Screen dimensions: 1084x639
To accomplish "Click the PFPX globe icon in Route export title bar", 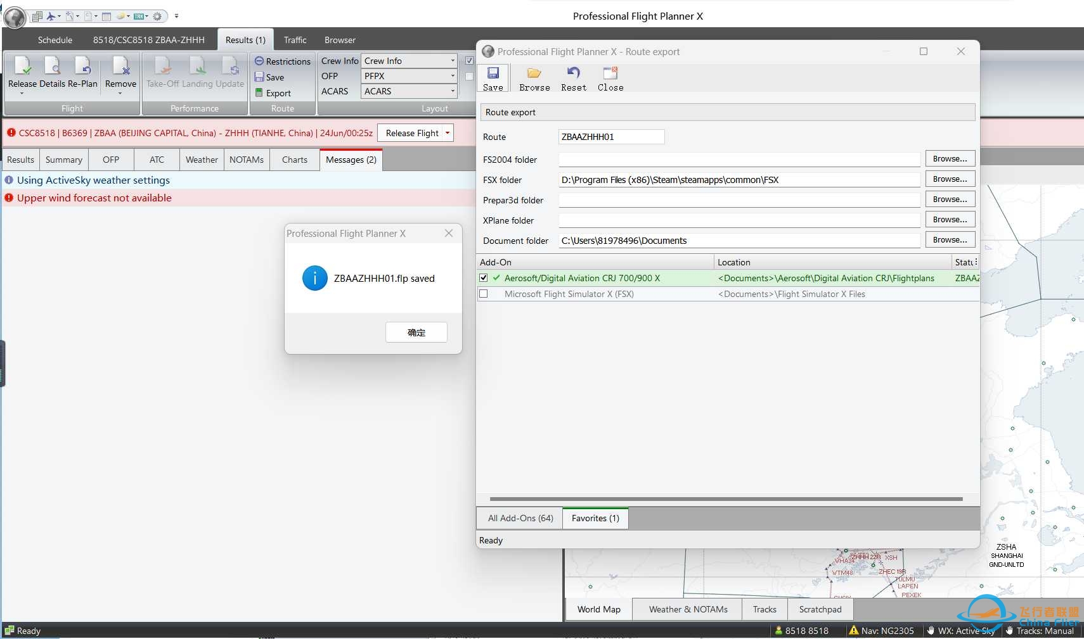I will [x=488, y=52].
